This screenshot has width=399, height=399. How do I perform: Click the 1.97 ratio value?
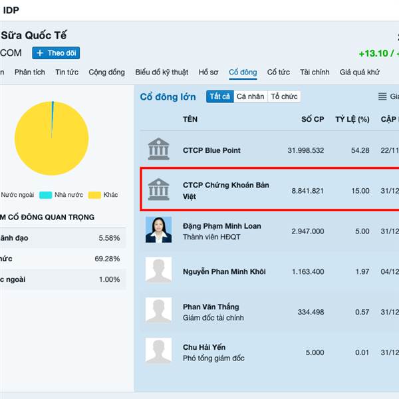tap(362, 271)
